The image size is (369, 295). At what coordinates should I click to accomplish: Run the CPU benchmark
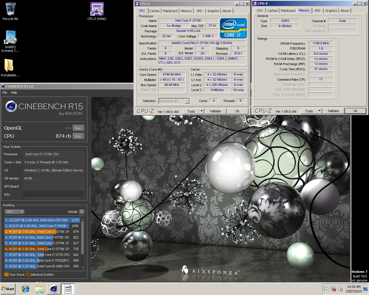point(78,136)
